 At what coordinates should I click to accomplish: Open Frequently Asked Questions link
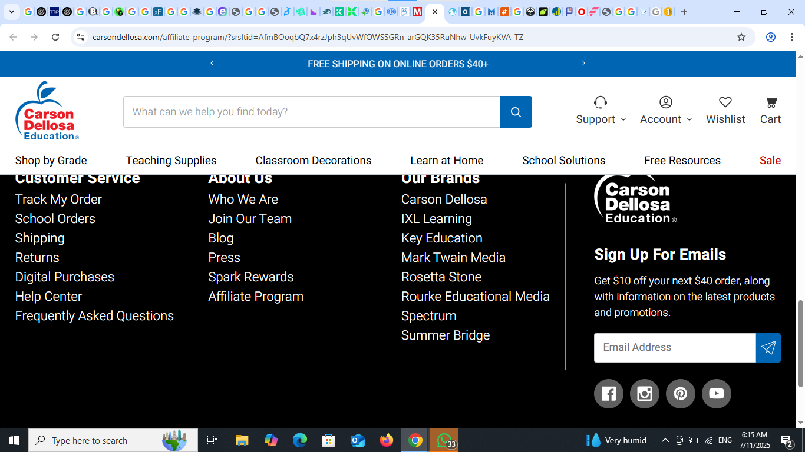[x=94, y=316]
